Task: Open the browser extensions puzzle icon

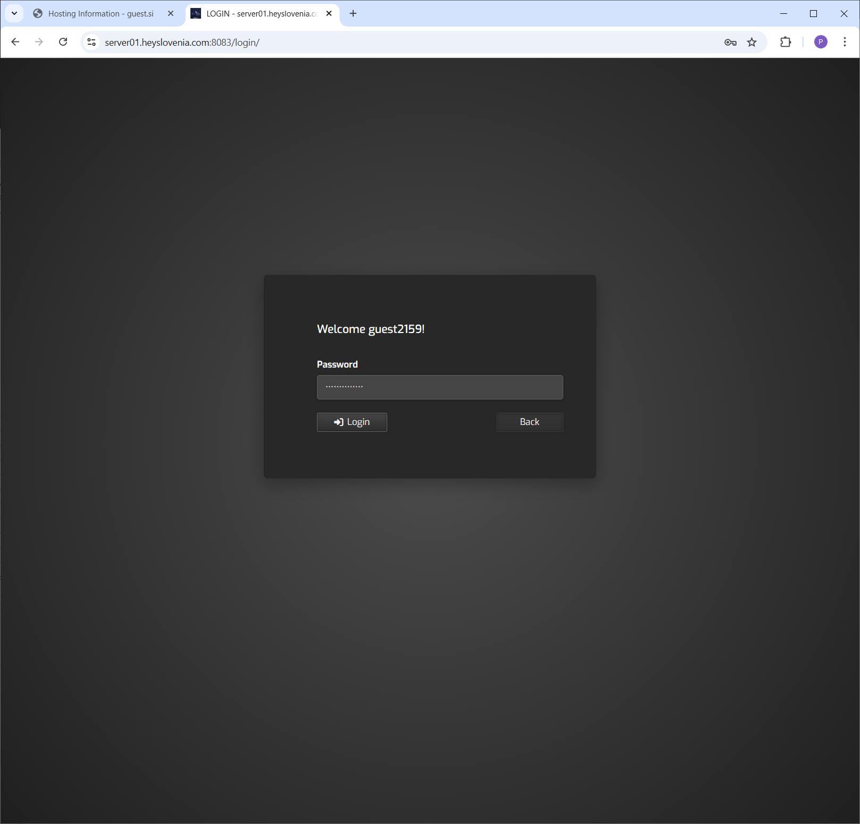Action: (x=785, y=41)
